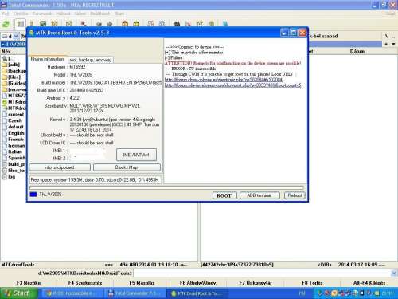This screenshot has width=398, height=299.
Task: Click the Alt+F4 Kilépés function button
Action: pyautogui.click(x=369, y=283)
